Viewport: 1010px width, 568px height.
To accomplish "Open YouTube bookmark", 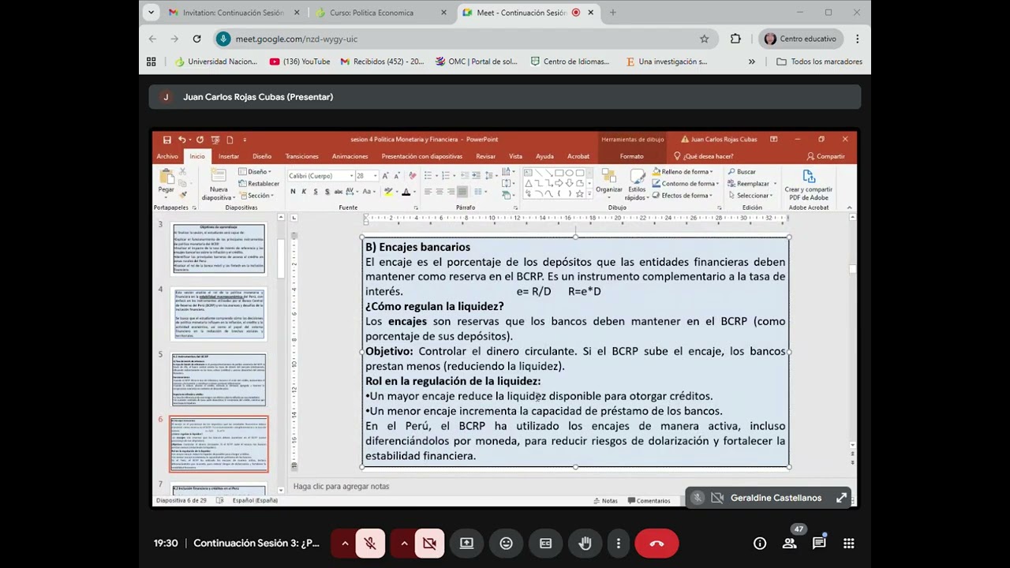I will point(300,62).
